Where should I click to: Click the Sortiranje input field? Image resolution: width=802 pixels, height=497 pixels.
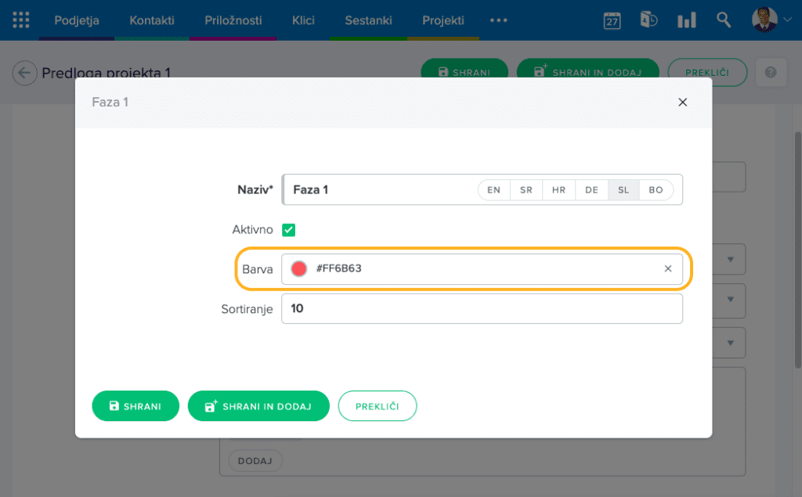point(482,308)
